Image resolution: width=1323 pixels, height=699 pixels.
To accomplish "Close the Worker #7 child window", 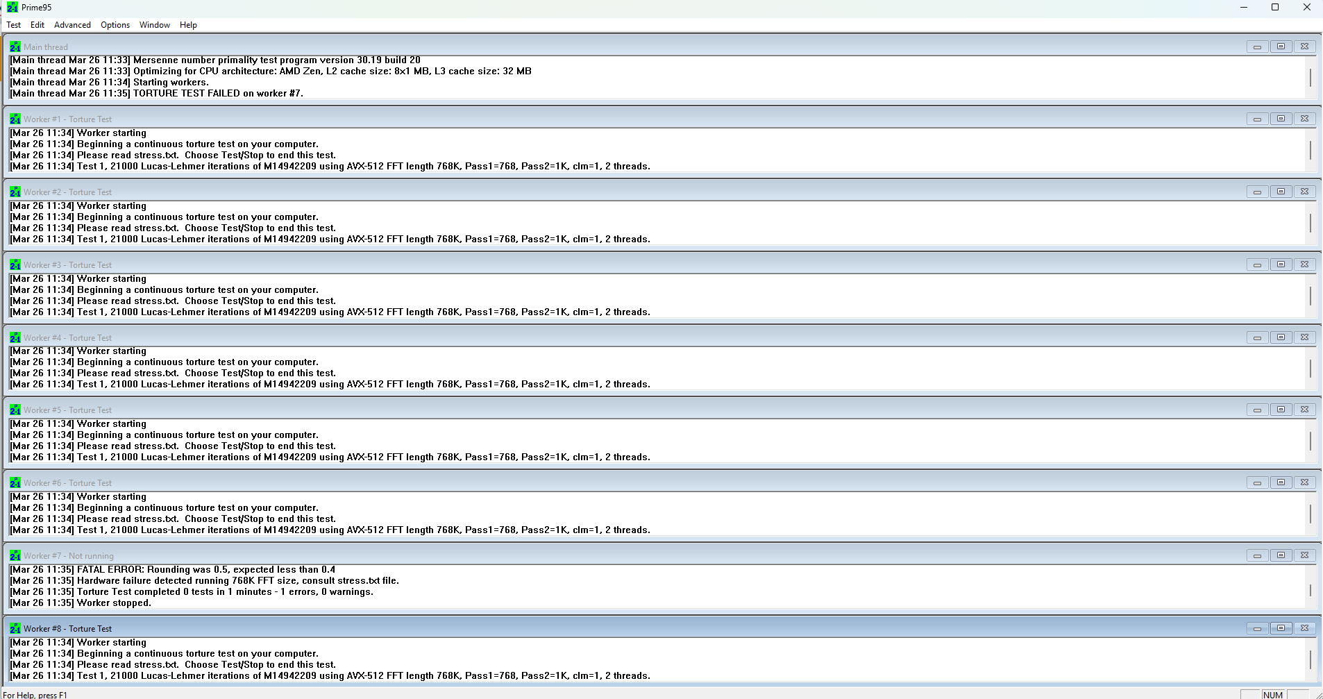I will (x=1304, y=555).
